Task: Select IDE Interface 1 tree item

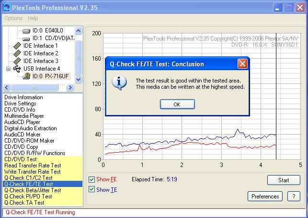Action: [x=40, y=46]
